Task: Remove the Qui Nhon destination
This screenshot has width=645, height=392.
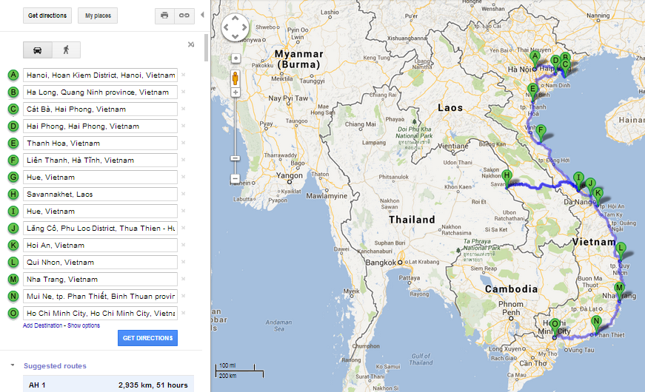Action: [x=184, y=262]
